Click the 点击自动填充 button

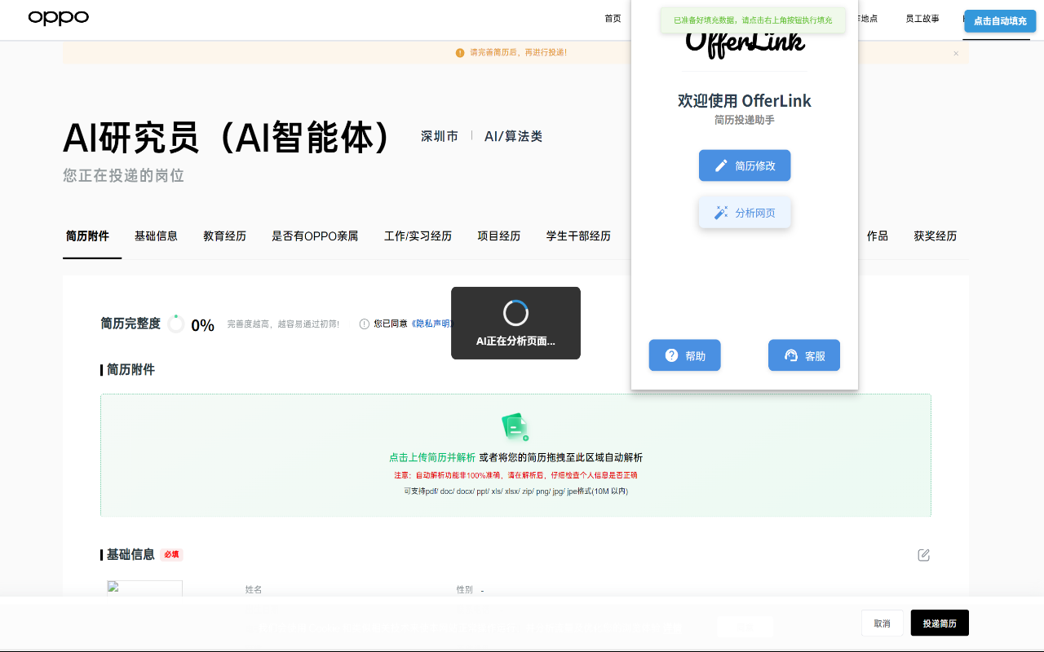pyautogui.click(x=1000, y=21)
